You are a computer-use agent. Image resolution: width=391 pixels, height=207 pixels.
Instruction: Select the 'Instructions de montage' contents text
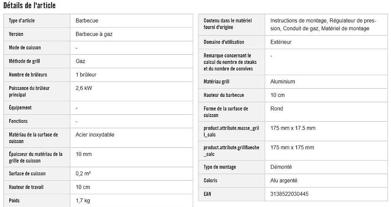[x=299, y=21]
